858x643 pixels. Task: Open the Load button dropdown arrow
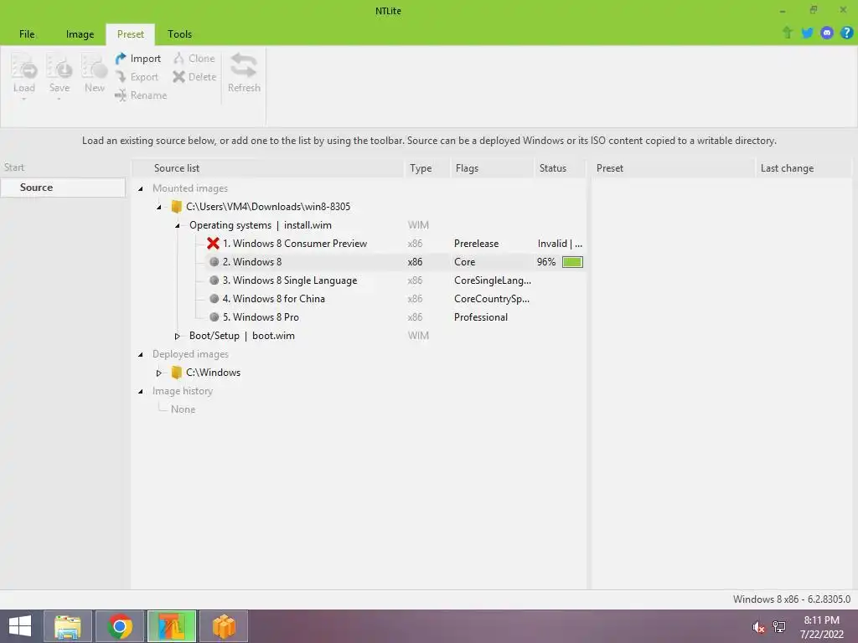24,99
